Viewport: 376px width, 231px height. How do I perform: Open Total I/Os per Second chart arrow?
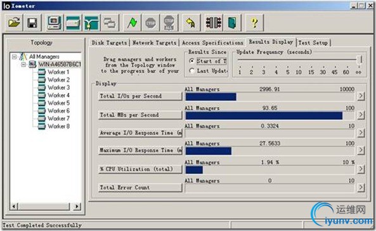point(361,96)
